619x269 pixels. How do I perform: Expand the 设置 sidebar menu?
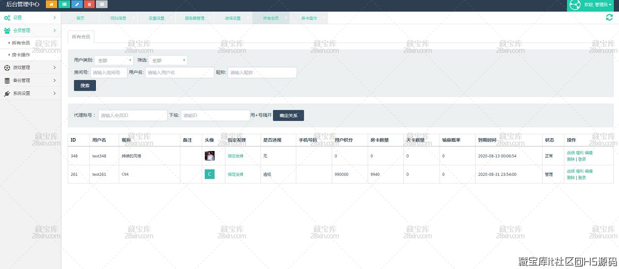click(x=30, y=18)
